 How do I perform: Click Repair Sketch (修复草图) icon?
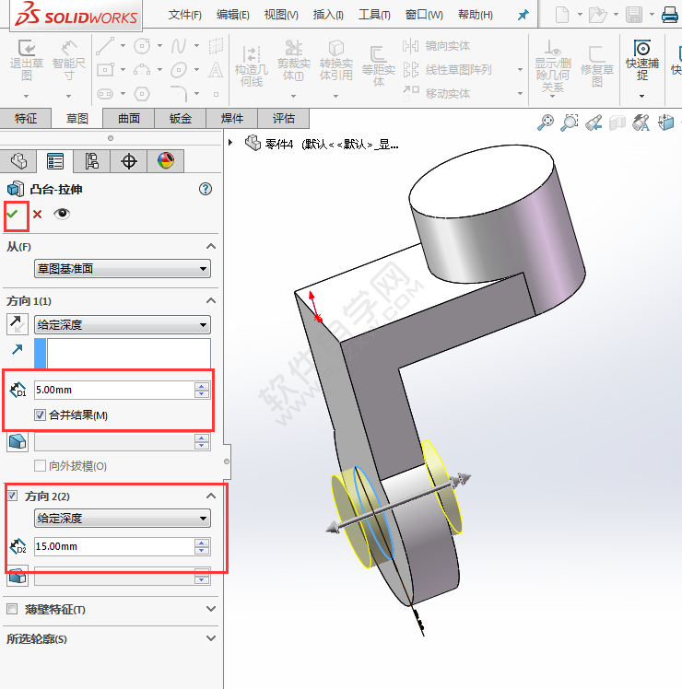(x=596, y=53)
